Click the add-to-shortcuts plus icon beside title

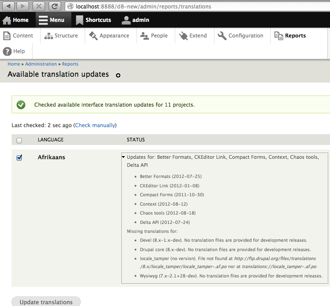118,75
